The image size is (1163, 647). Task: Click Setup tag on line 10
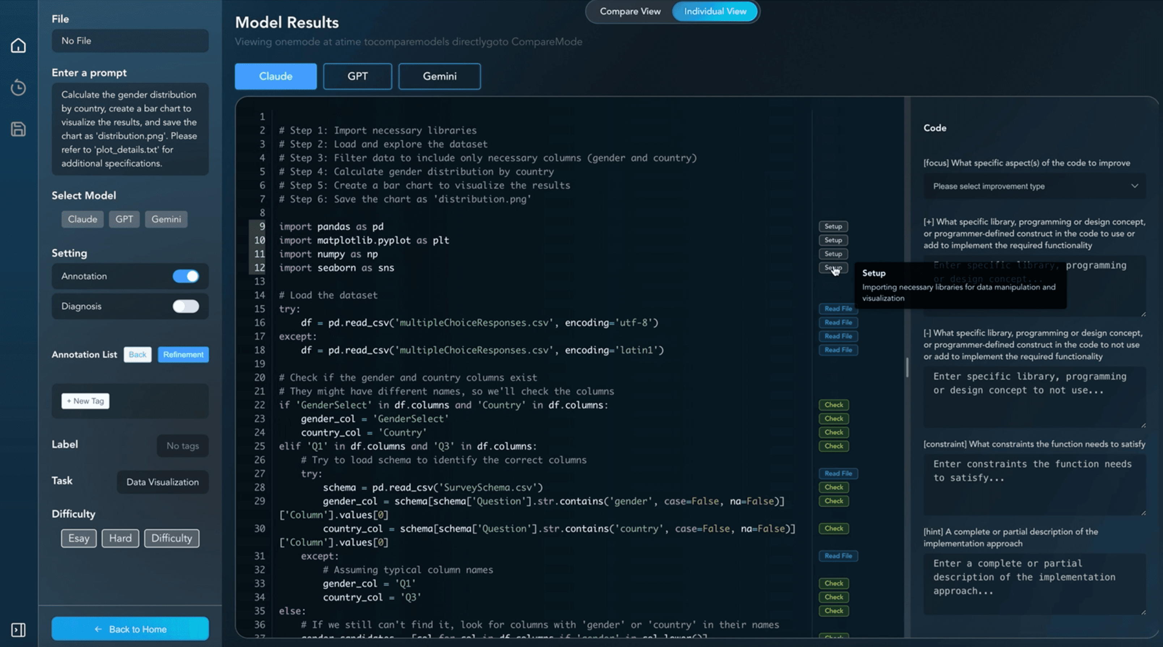coord(834,240)
